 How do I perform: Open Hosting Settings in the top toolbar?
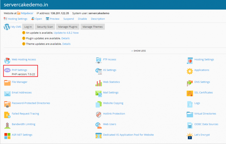tap(17, 19)
